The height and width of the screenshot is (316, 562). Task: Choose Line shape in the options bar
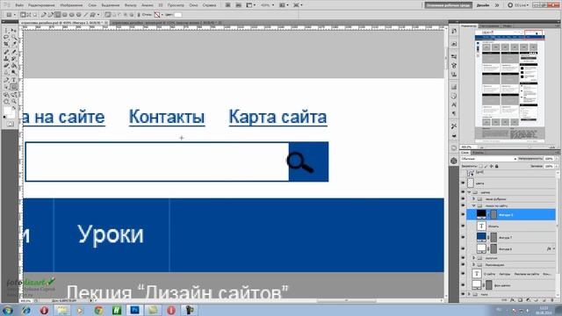point(85,15)
